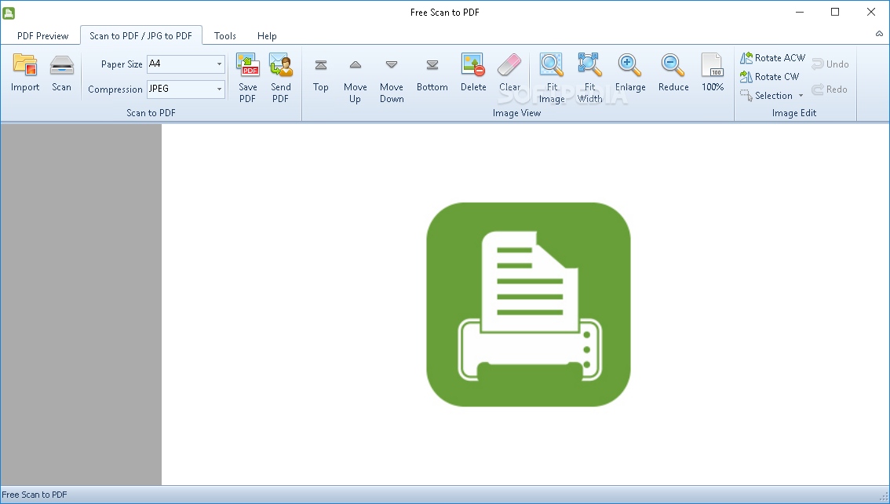Activate the Selection tool
Image resolution: width=890 pixels, height=504 pixels.
pyautogui.click(x=766, y=95)
